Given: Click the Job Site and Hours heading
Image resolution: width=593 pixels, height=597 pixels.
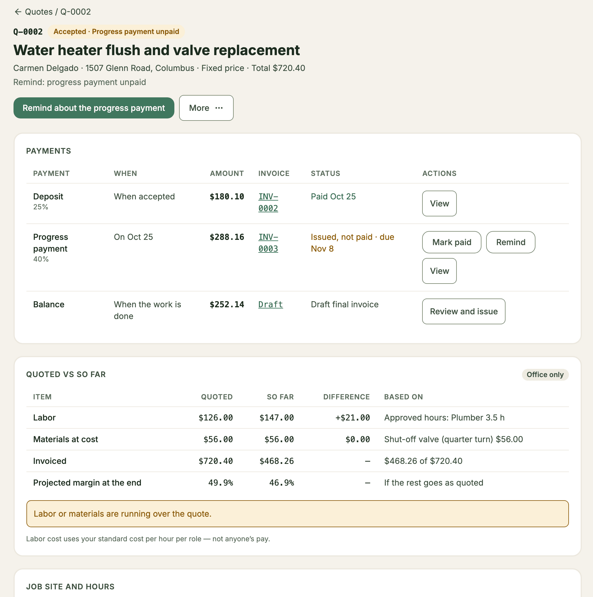Looking at the screenshot, I should [70, 586].
